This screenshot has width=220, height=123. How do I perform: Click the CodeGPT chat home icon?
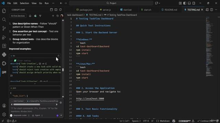[x=30, y=16]
